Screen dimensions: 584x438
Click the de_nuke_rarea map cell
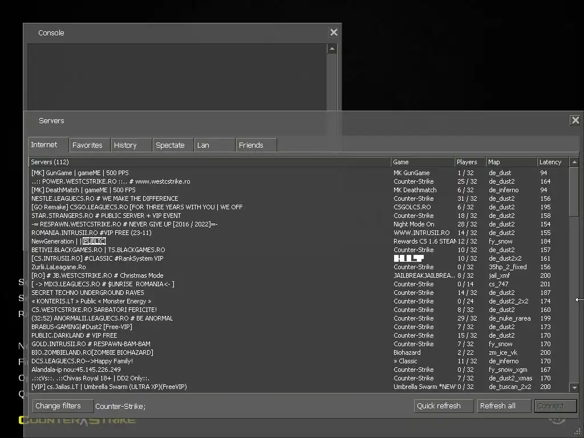pyautogui.click(x=509, y=318)
